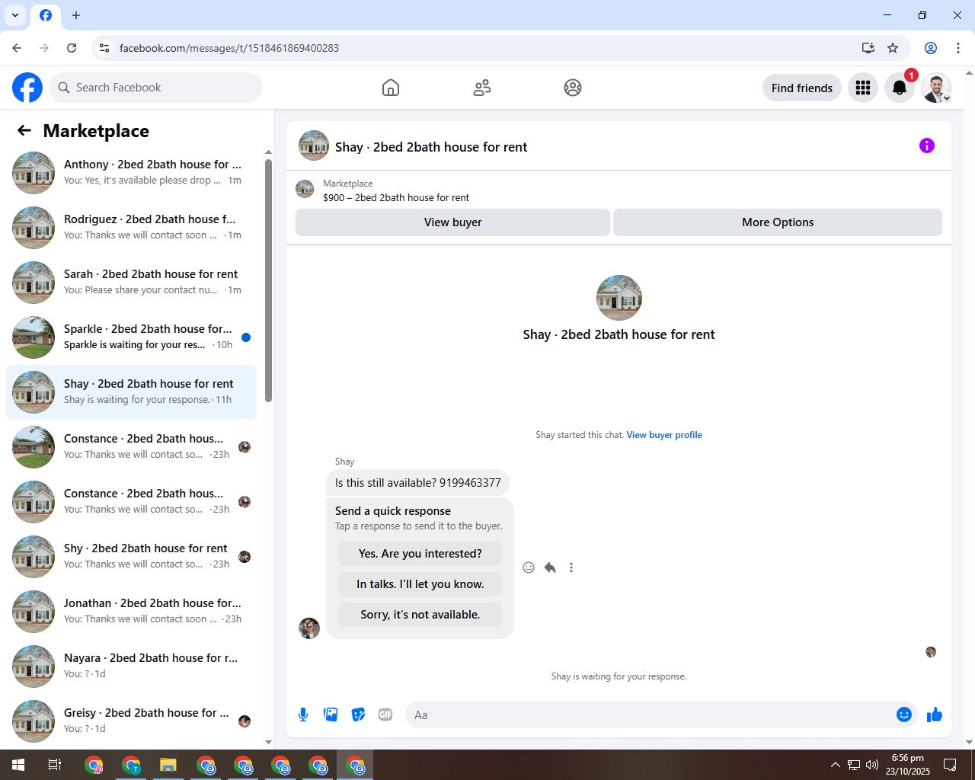Viewport: 975px width, 780px height.
Task: Open the Groups icon in top navigation
Action: pyautogui.click(x=573, y=88)
